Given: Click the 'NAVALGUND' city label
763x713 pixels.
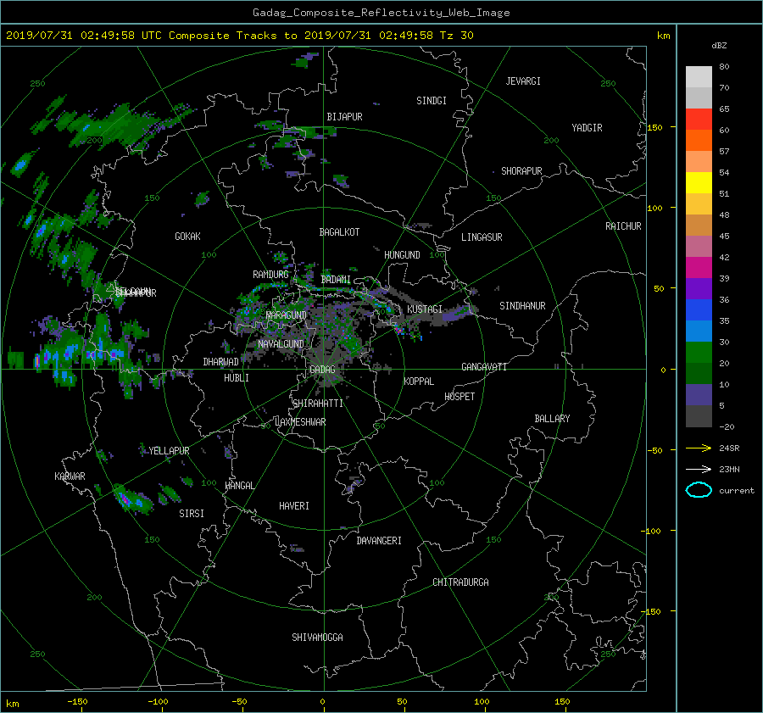Looking at the screenshot, I should 281,344.
